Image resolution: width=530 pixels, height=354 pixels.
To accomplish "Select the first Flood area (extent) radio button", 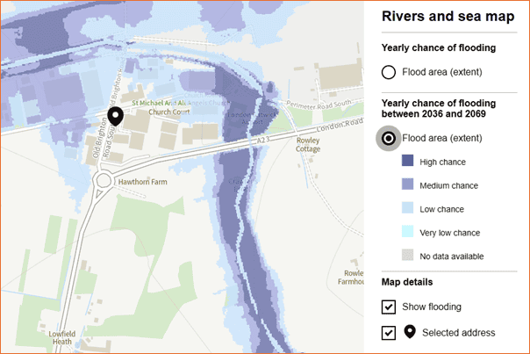I will pyautogui.click(x=389, y=72).
